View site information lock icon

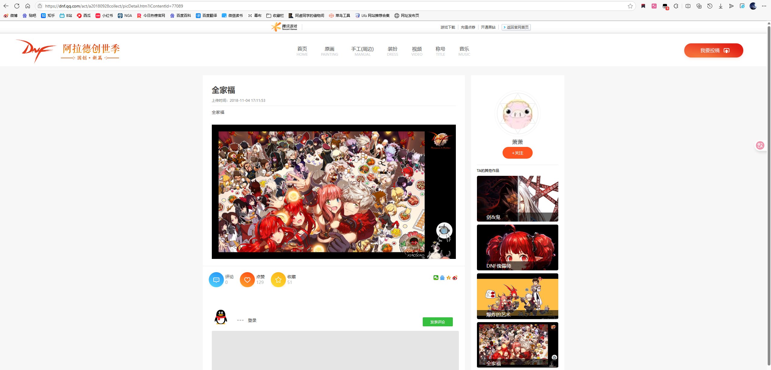pos(40,6)
